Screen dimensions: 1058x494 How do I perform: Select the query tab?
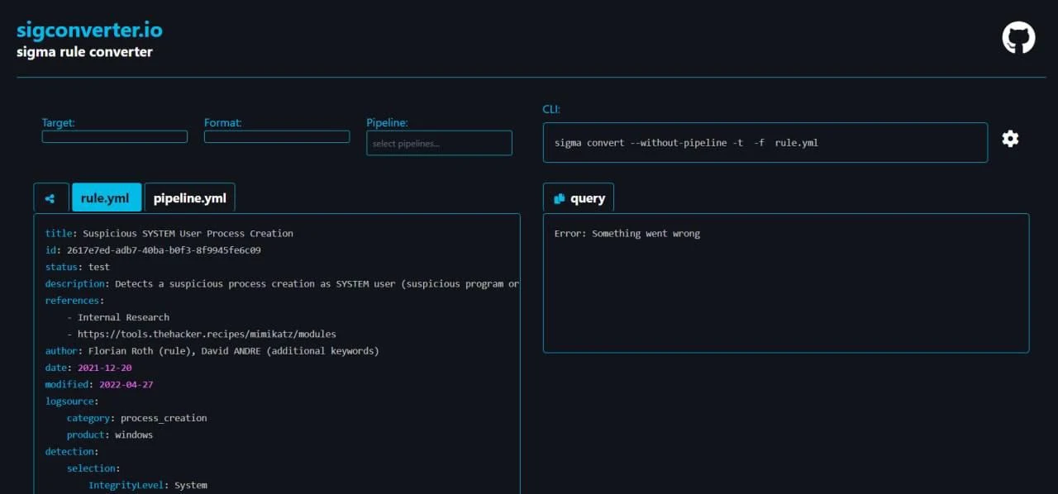(x=579, y=198)
